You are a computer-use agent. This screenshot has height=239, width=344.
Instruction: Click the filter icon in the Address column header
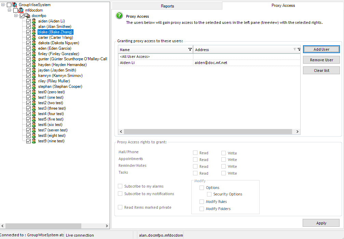point(299,49)
